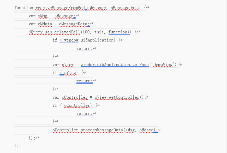227x153 pixels.
Task: Click the oMdata variable name in declaration
Action: 45,24
